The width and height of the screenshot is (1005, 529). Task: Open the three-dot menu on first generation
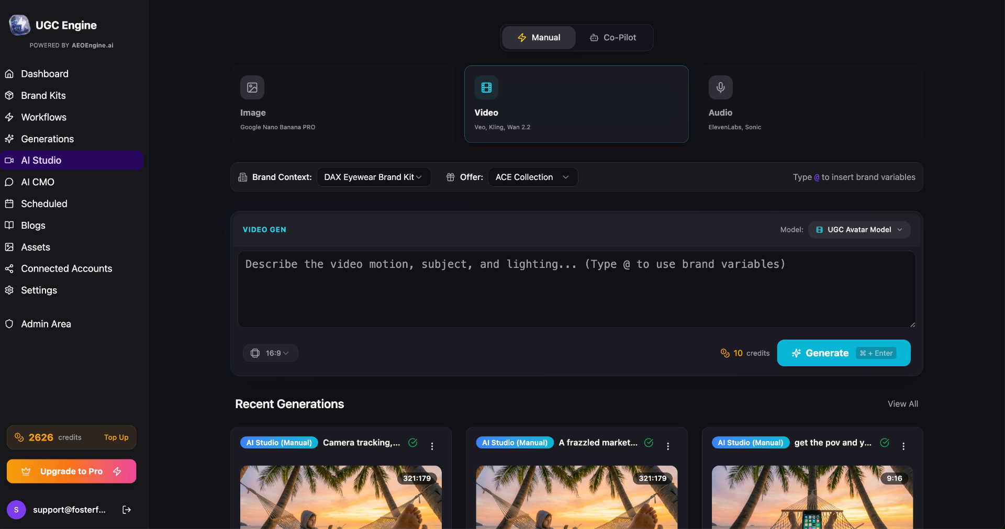432,446
